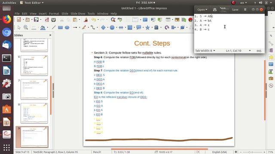Open the Format menu in Impress
Viewport: 275px width, 154px height.
[54, 13]
